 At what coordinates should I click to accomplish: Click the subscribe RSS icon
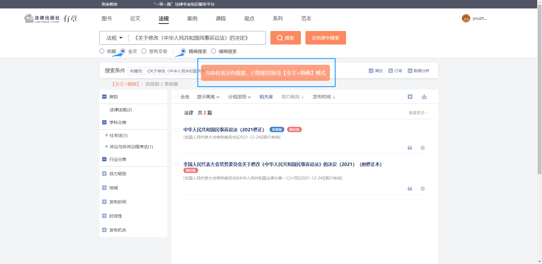click(x=390, y=71)
